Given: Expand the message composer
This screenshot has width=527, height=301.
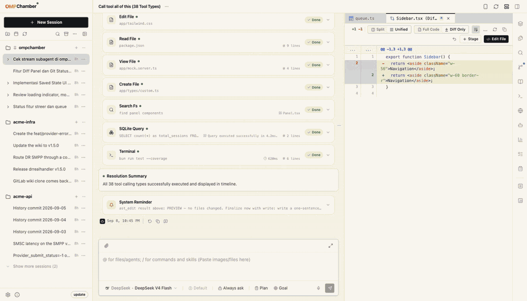Looking at the screenshot, I should (x=331, y=246).
